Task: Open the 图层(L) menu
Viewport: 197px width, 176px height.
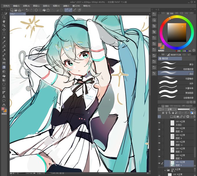Action: point(36,6)
